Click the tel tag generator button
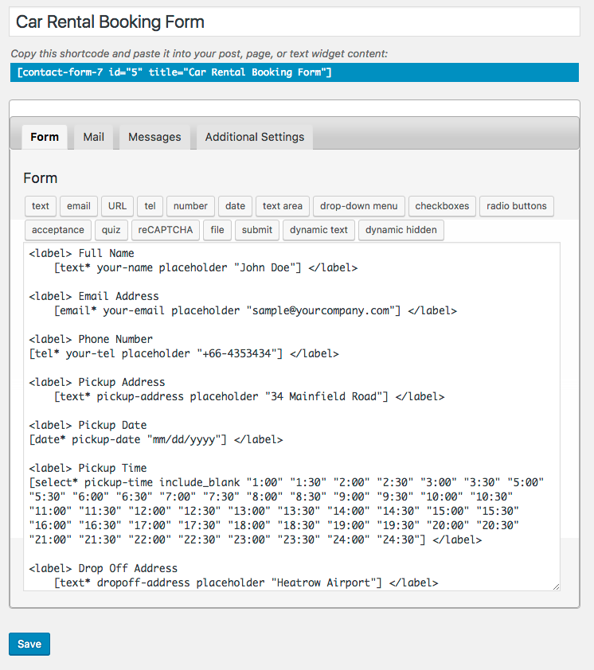This screenshot has height=670, width=594. click(x=150, y=206)
